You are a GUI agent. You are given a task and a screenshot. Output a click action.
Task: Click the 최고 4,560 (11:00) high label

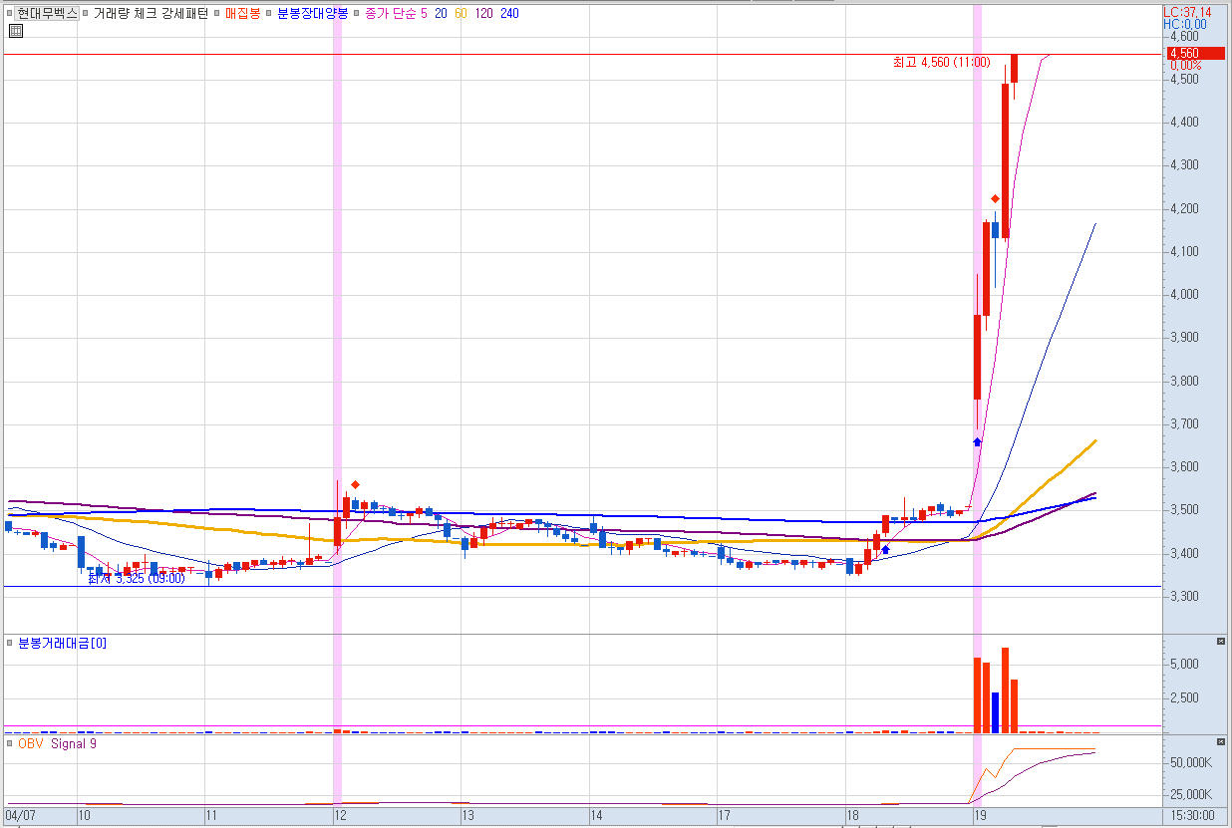point(941,62)
